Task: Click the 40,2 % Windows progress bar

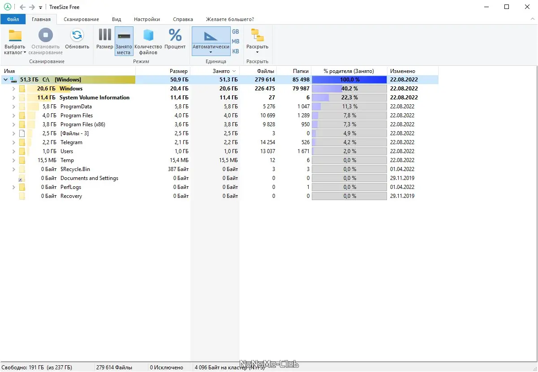Action: click(349, 89)
